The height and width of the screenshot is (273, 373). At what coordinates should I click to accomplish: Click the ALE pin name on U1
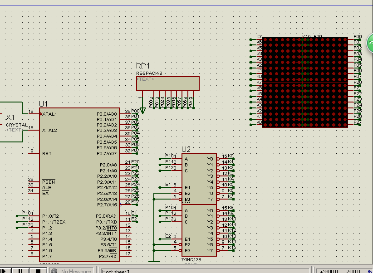point(47,188)
